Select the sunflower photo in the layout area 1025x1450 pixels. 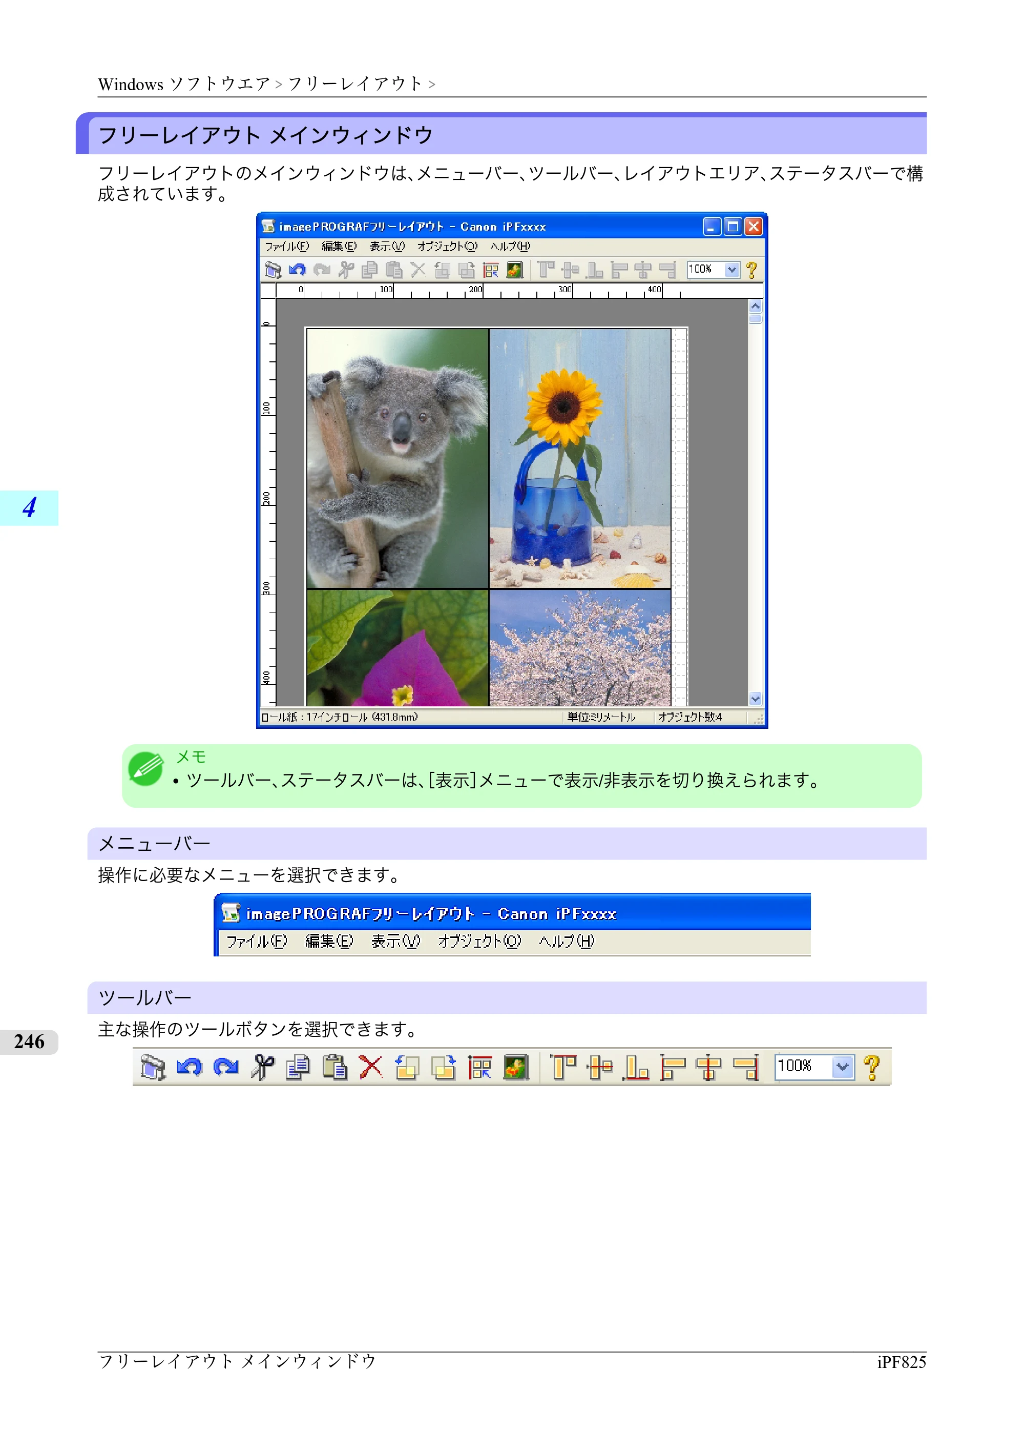580,459
